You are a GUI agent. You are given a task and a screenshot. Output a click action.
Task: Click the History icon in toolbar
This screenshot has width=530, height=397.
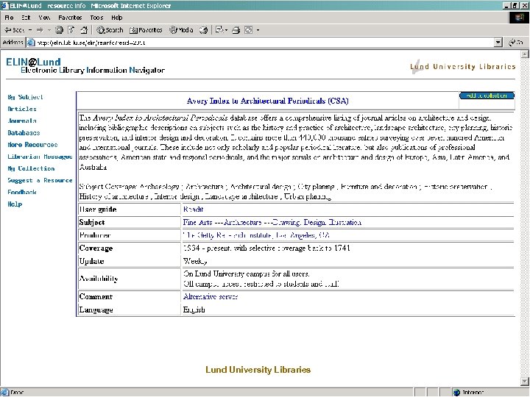[x=203, y=30]
